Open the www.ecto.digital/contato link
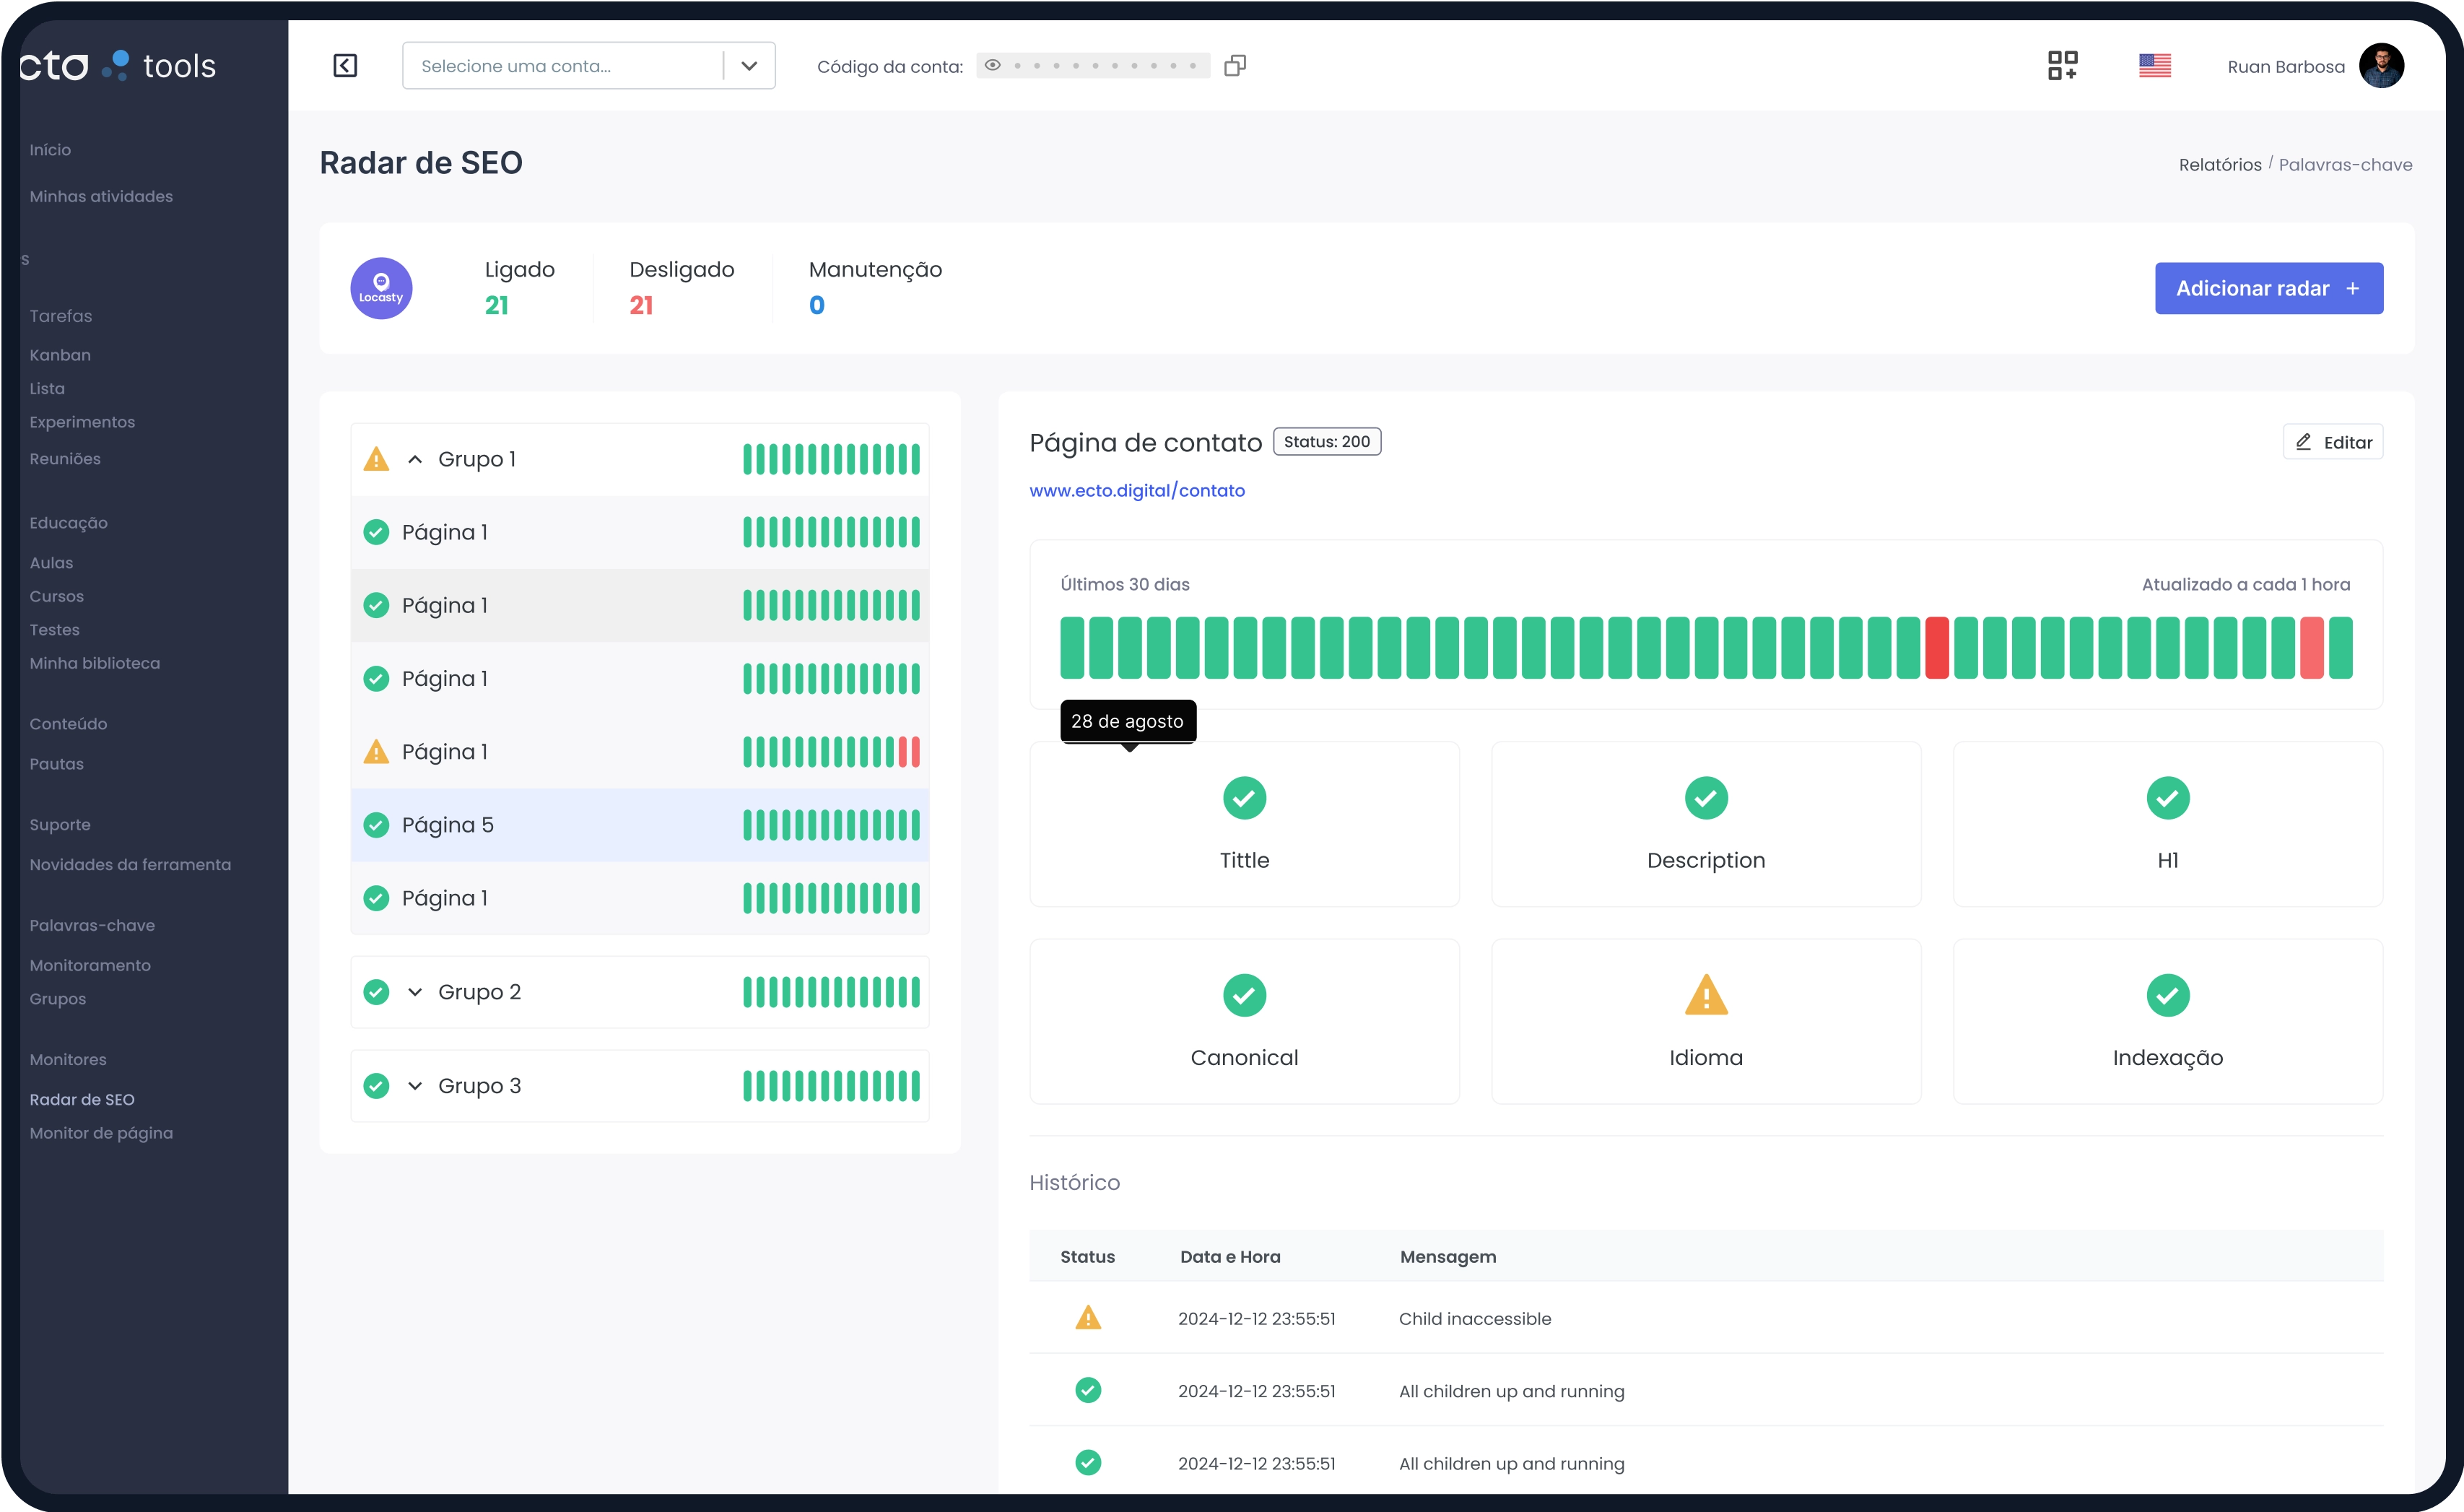 1137,490
